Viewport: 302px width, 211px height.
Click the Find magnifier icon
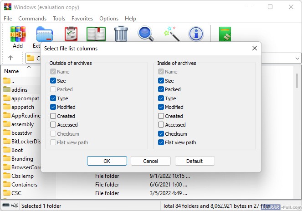(x=146, y=34)
